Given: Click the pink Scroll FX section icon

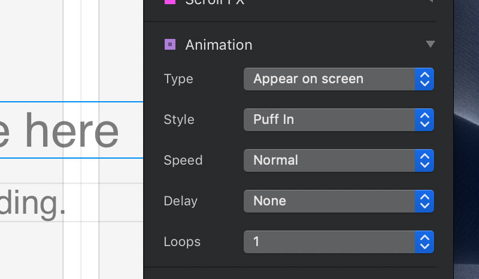Looking at the screenshot, I should [170, 2].
